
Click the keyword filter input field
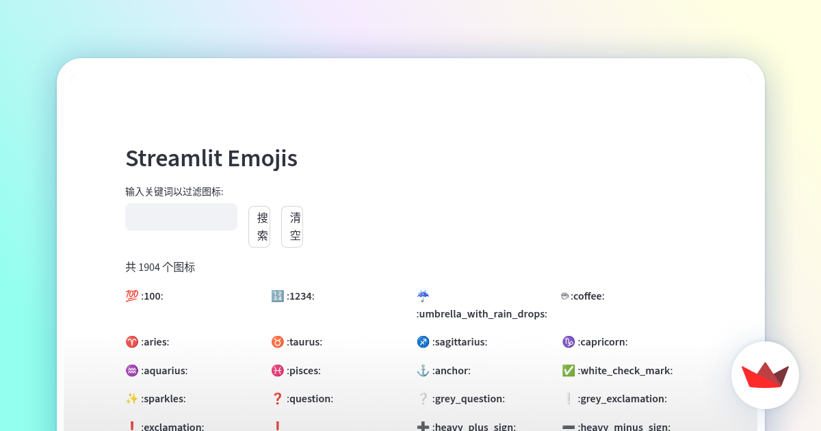(181, 216)
